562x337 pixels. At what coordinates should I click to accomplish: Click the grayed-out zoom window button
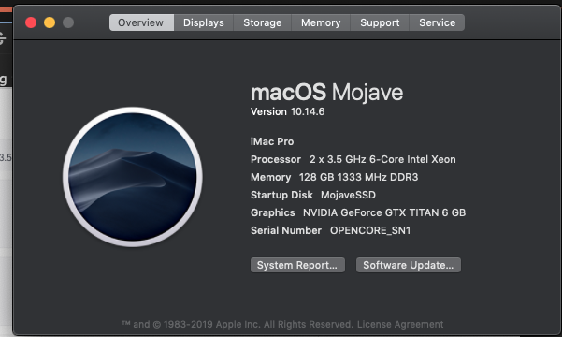(68, 22)
